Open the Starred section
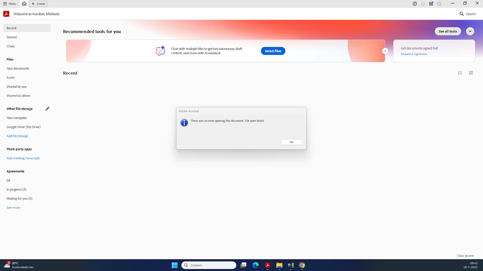This screenshot has width=483, height=271. tap(12, 37)
